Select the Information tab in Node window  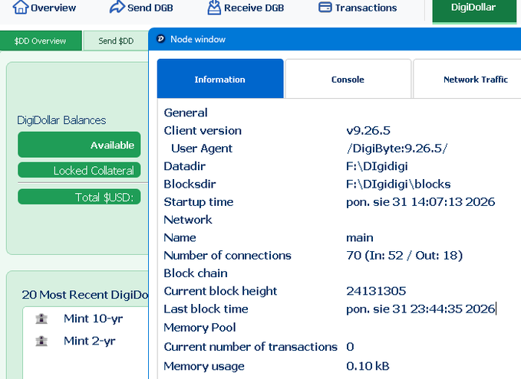coord(220,79)
